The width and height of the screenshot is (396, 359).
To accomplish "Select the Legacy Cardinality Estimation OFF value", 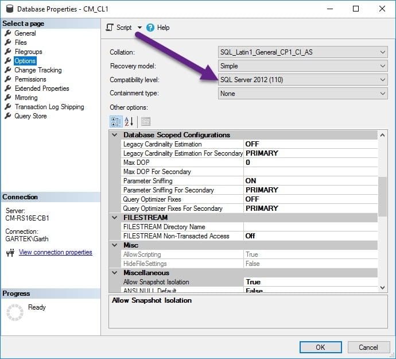I will (310, 144).
